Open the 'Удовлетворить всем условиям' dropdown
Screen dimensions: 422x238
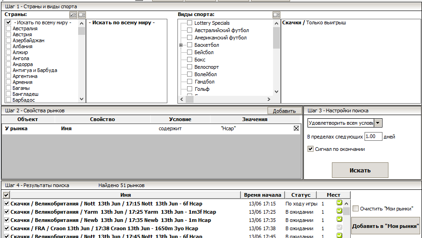pyautogui.click(x=378, y=123)
